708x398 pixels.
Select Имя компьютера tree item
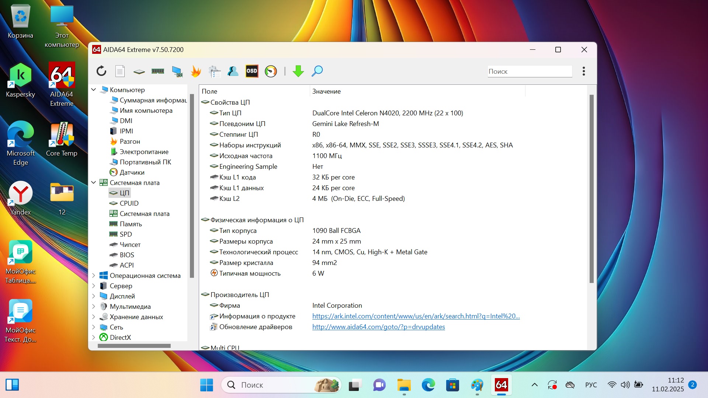point(141,110)
